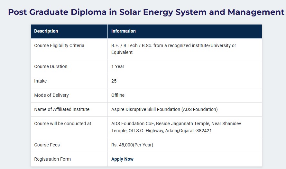The image size is (286, 169).
Task: Click the Name of Affiliated Institute label
Action: pos(62,109)
